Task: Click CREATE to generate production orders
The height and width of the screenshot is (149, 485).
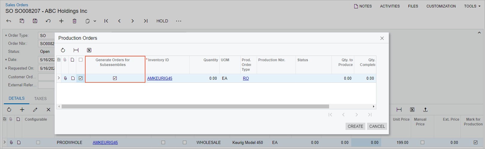Action: tap(355, 126)
